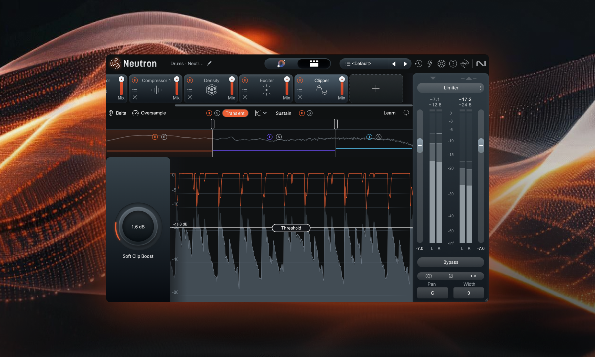The width and height of the screenshot is (595, 357).
Task: Solo the Transient stage
Action: (217, 113)
